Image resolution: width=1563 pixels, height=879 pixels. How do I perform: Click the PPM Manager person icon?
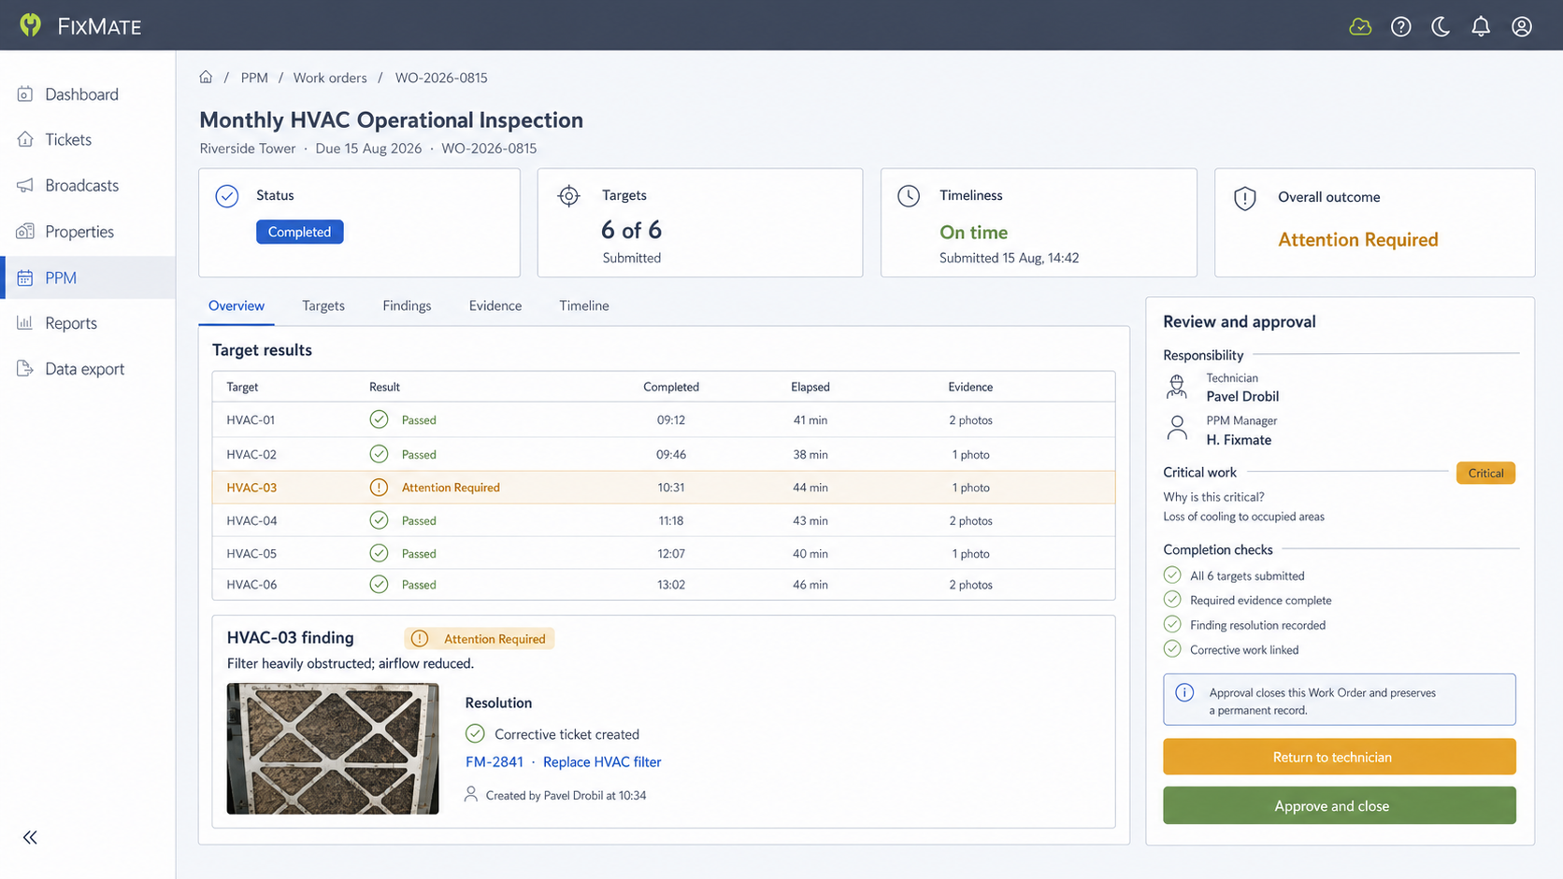[x=1177, y=429]
